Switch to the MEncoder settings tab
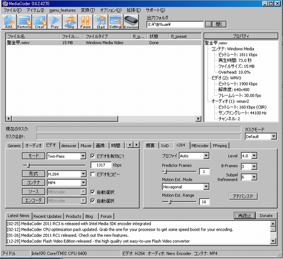Viewport: 283px width, 259px height. [200, 146]
